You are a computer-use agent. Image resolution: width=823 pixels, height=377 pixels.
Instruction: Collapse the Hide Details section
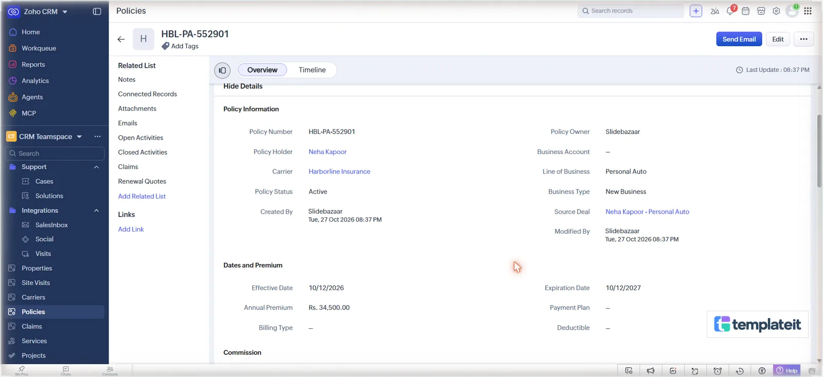tap(243, 86)
